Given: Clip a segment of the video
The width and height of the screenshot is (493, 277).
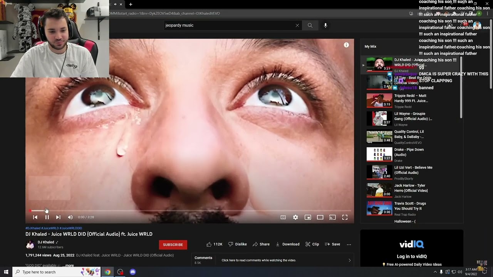Looking at the screenshot, I should click(312, 244).
